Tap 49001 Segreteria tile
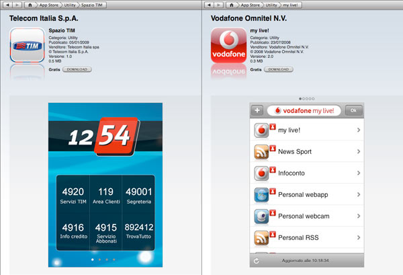403x275 pixels. [138, 196]
